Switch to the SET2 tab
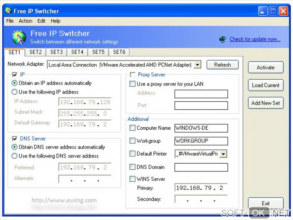The width and height of the screenshot is (293, 220). coord(36,52)
